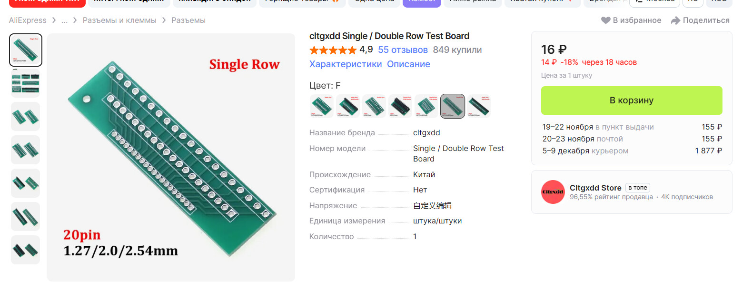Image resolution: width=752 pixels, height=292 pixels.
Task: Go to the AliExpress breadcrumb link
Action: [28, 20]
